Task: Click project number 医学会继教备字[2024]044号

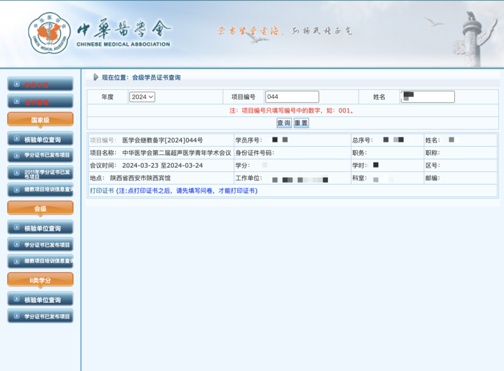Action: pyautogui.click(x=163, y=140)
